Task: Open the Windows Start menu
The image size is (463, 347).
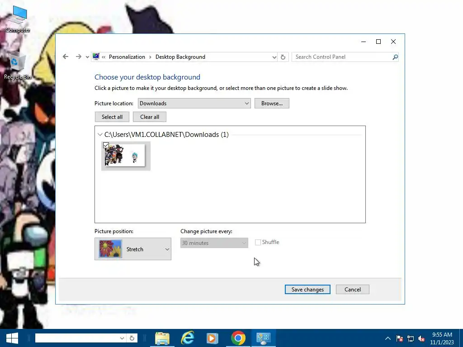Action: point(12,338)
